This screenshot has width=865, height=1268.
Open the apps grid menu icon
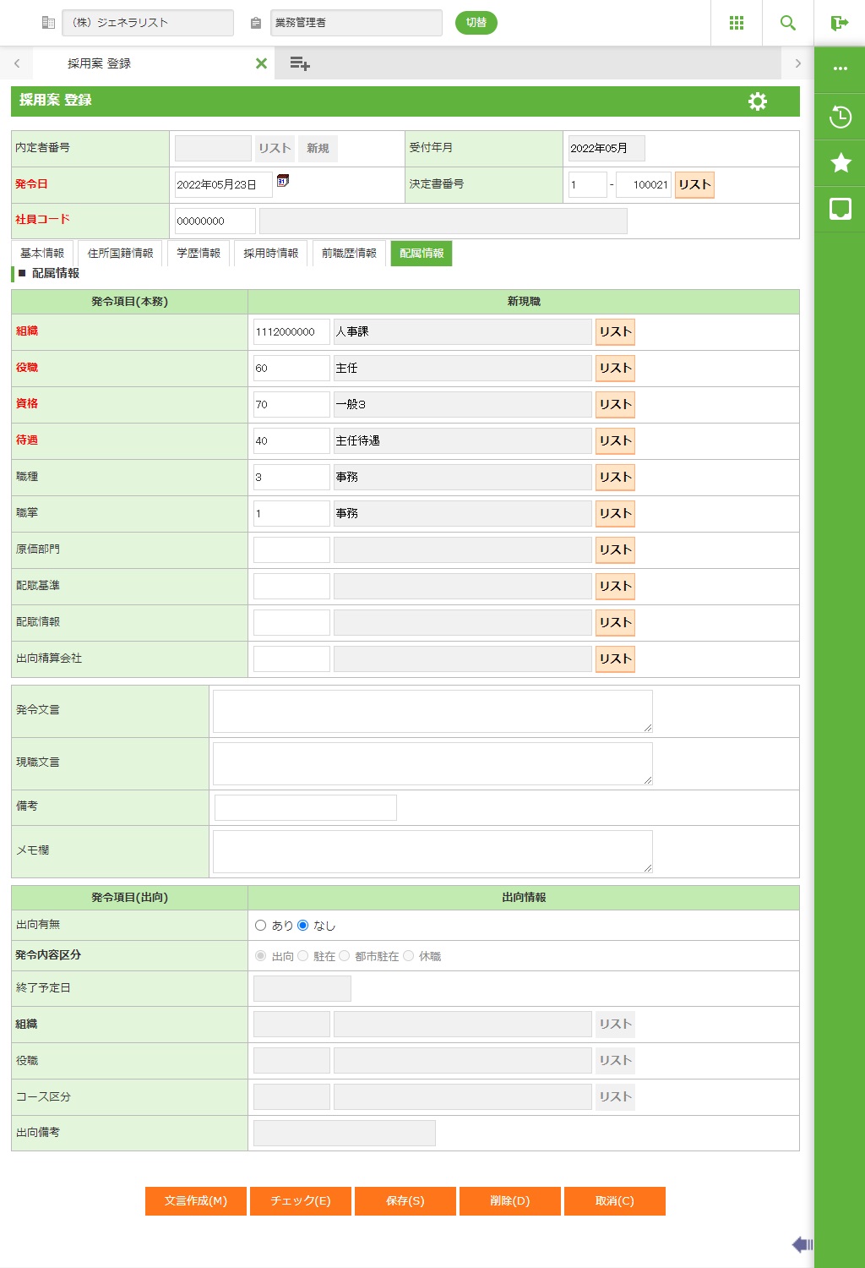(x=737, y=23)
